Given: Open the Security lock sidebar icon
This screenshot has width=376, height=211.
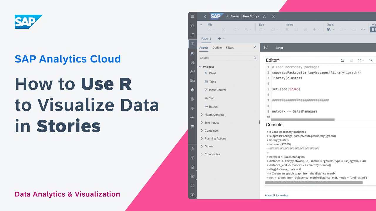Looking at the screenshot, I should [192, 167].
